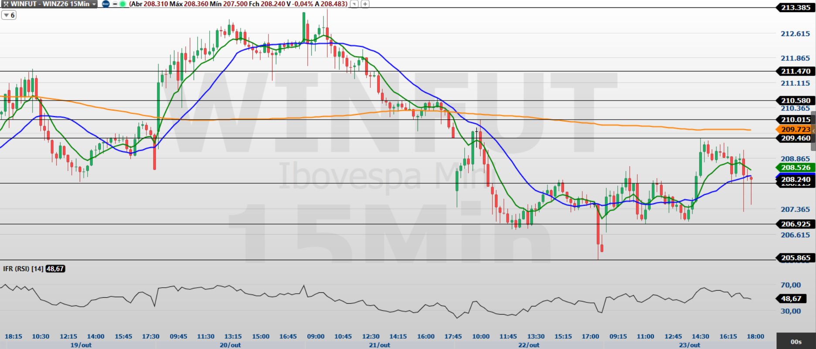Click the 30,00 RSI level label
816x349 pixels.
tap(791, 311)
